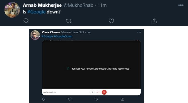Retweet Arnab Mukherjee's Google down tweet
The width and height of the screenshot is (188, 103).
pos(68,21)
